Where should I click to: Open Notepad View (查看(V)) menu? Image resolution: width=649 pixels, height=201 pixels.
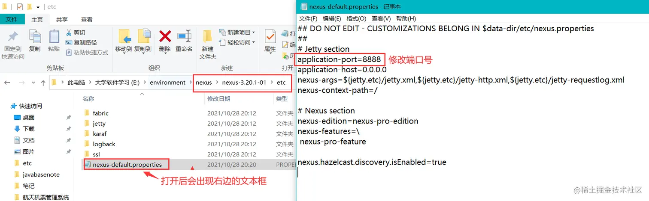[x=381, y=19]
